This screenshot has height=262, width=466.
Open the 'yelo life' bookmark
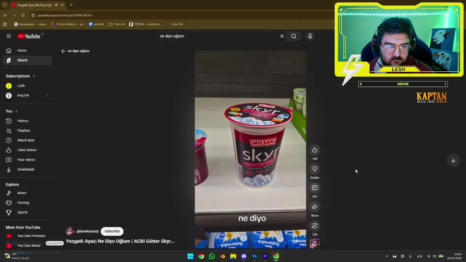tap(96, 24)
